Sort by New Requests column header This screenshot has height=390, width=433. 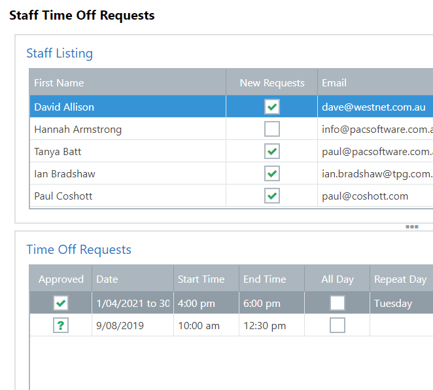pyautogui.click(x=272, y=83)
